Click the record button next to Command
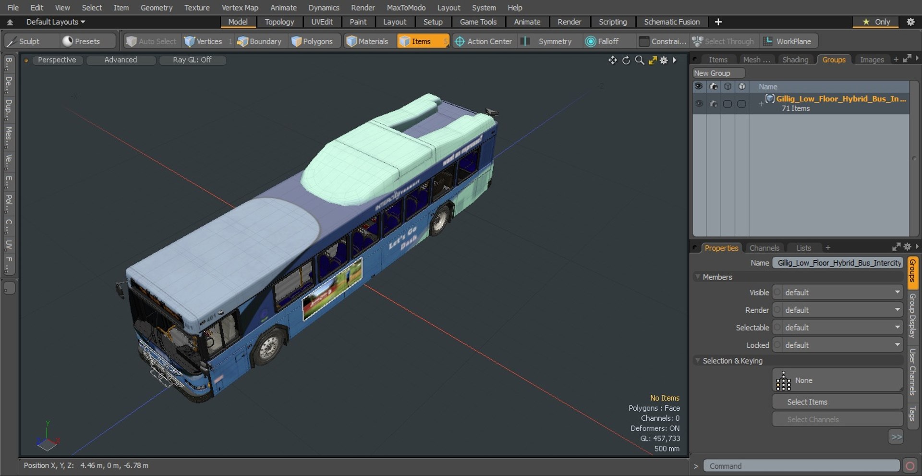The image size is (922, 476). coord(910,466)
